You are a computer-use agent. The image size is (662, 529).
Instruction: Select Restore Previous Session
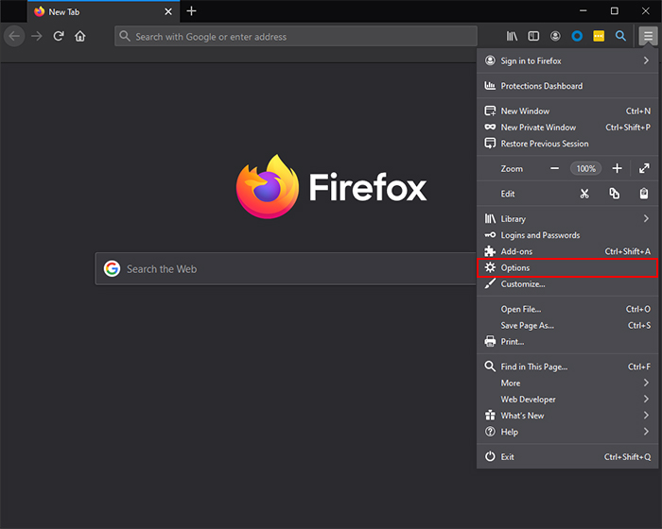pos(567,144)
